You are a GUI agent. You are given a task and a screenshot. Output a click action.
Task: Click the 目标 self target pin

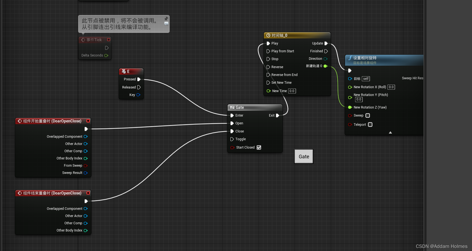350,79
